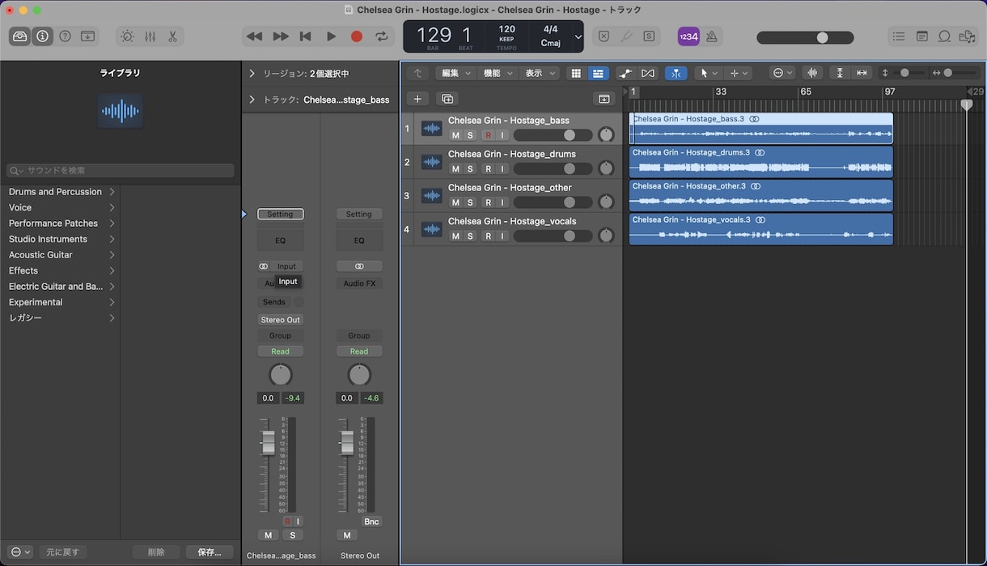Open the Snap options dropdown
The image size is (987, 566).
(x=782, y=73)
